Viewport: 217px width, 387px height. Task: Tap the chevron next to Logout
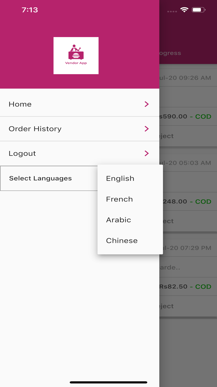click(x=146, y=153)
